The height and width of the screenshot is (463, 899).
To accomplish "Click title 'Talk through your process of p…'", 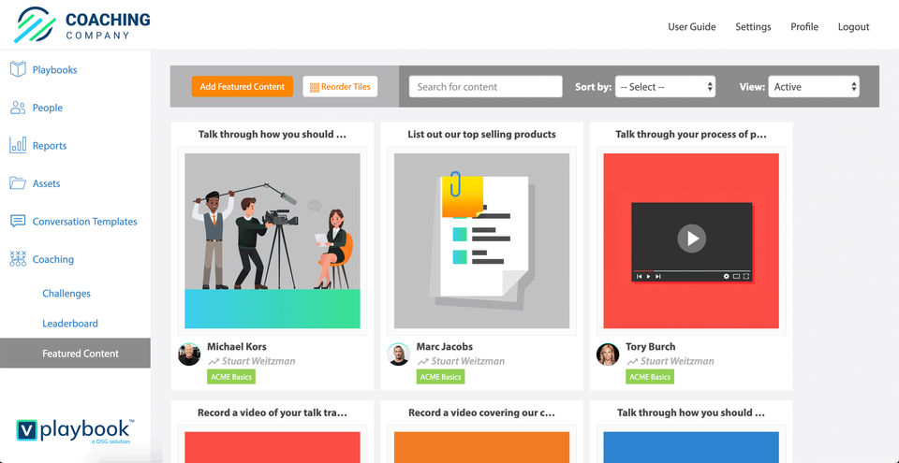I will tap(691, 135).
